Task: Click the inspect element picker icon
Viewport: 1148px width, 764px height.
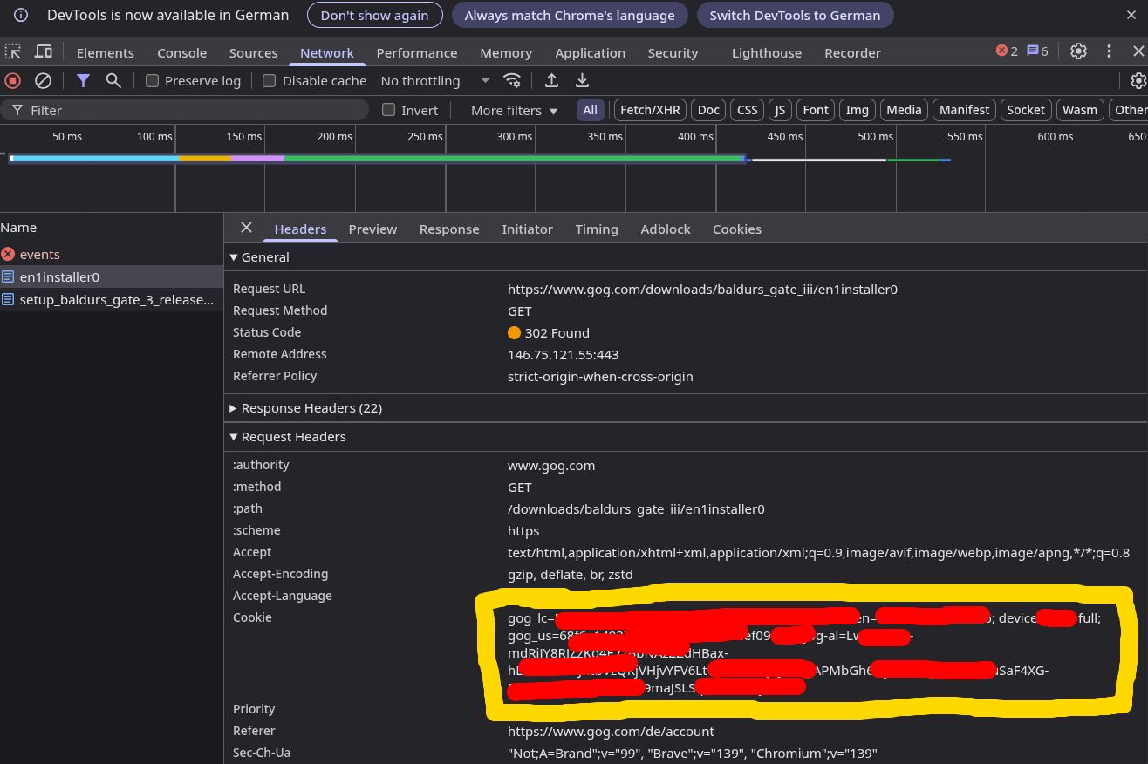Action: 12,51
